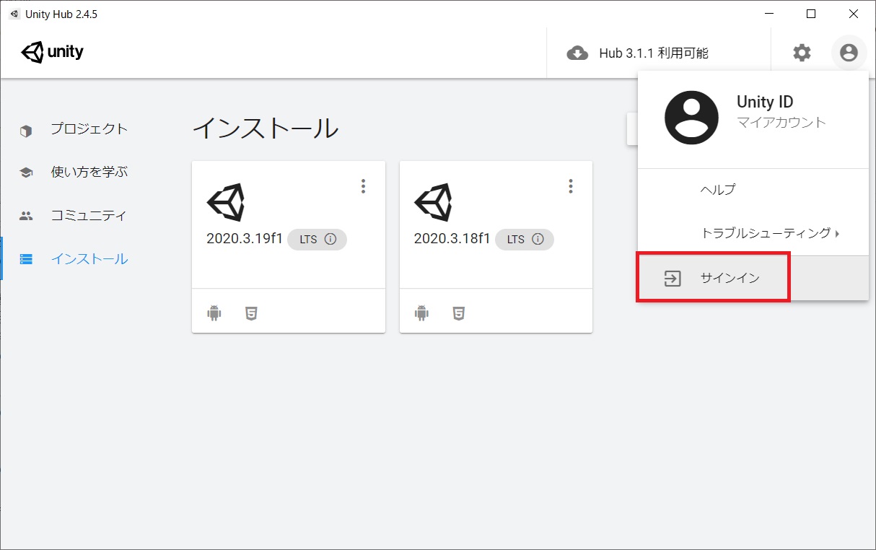Click マイアカウント link under Unity ID
The image size is (876, 550).
pyautogui.click(x=781, y=123)
